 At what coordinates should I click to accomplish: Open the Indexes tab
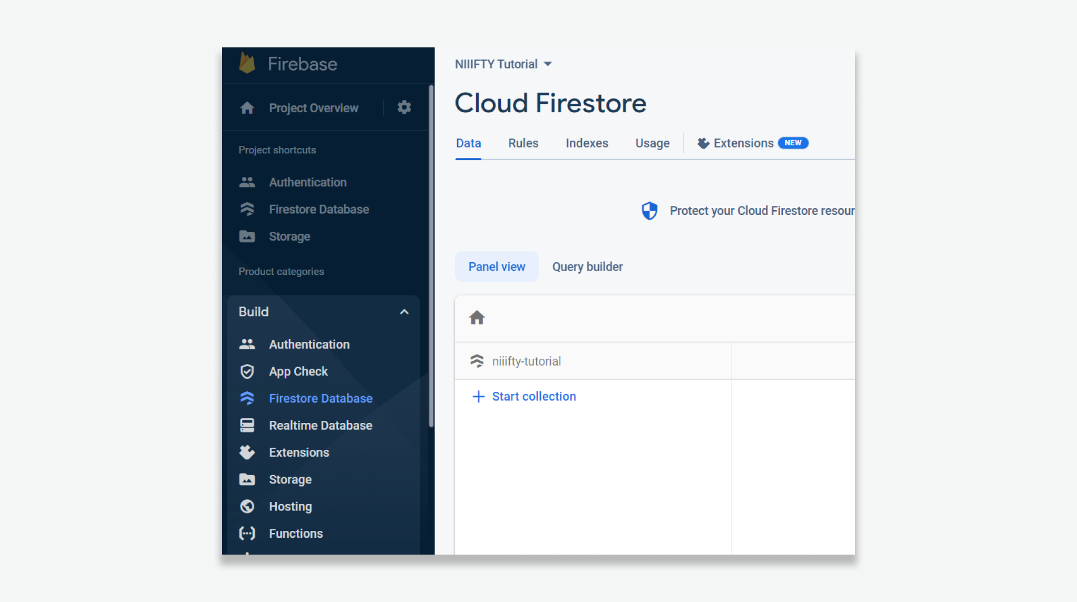(x=587, y=143)
